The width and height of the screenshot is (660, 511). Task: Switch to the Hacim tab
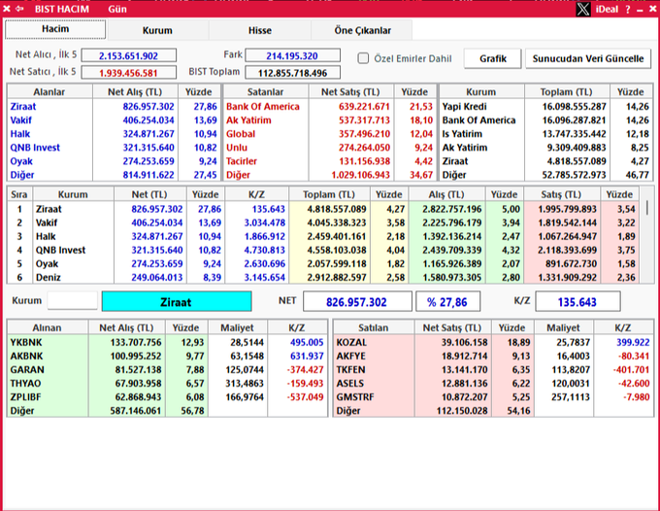[55, 29]
